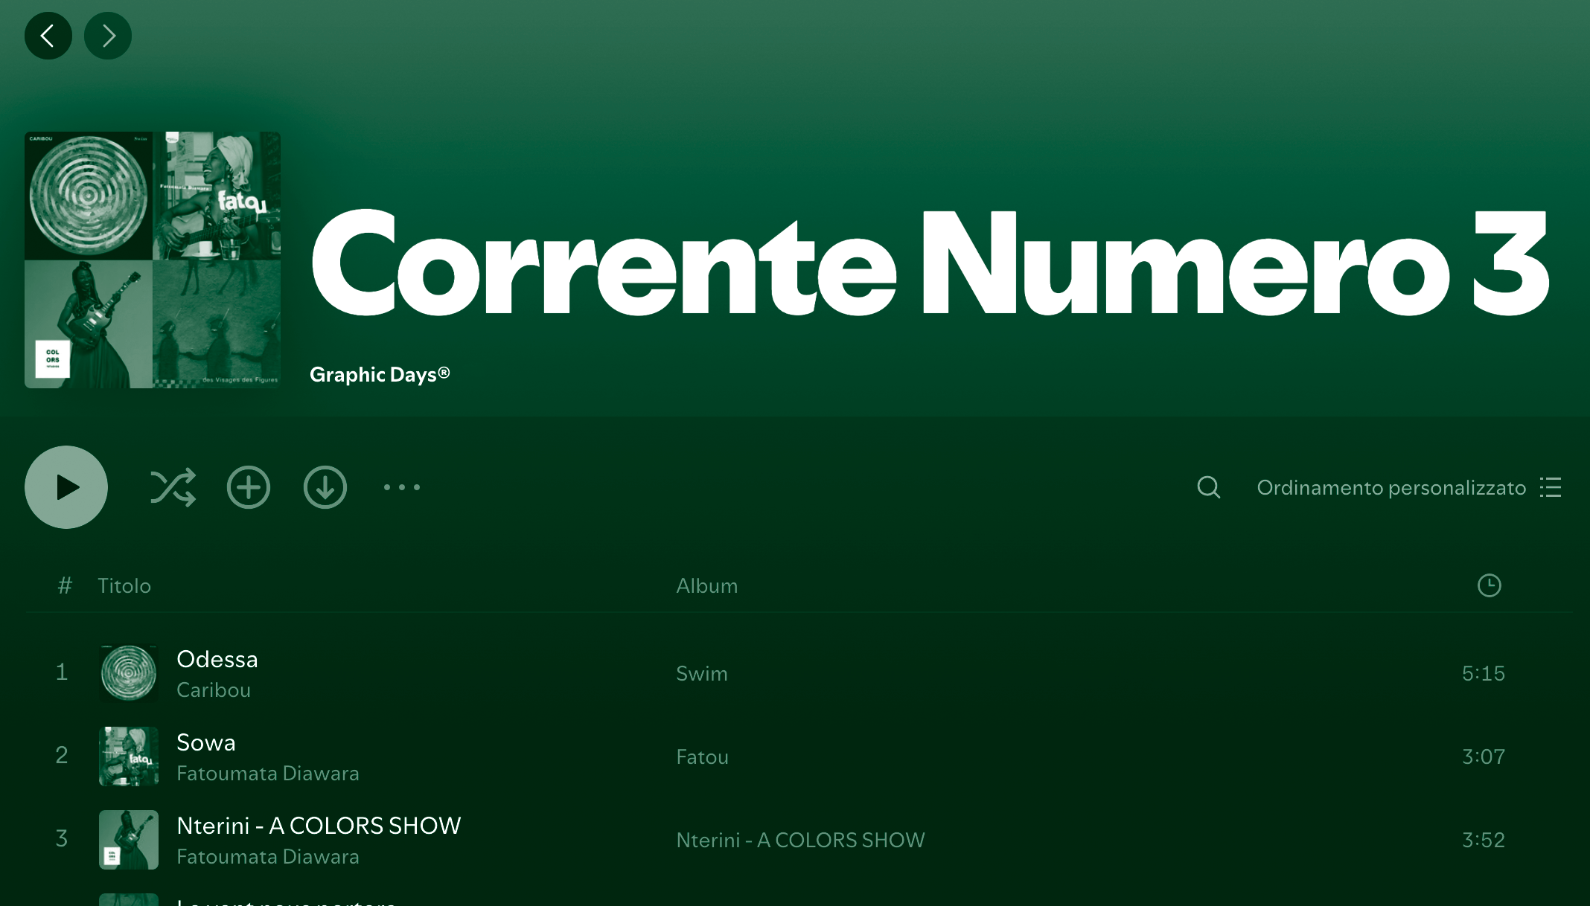Image resolution: width=1590 pixels, height=906 pixels.
Task: Click the Nterini track cover thumbnail
Action: click(129, 840)
